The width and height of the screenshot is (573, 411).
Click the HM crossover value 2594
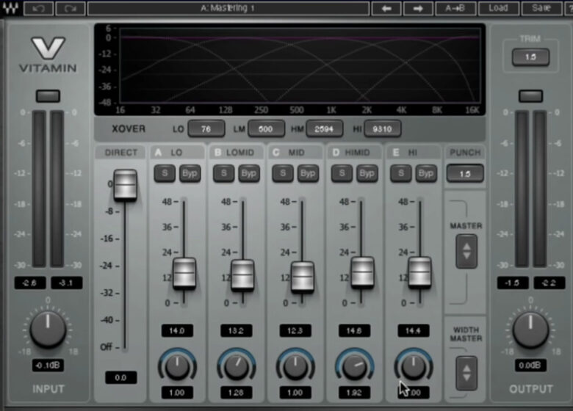324,129
